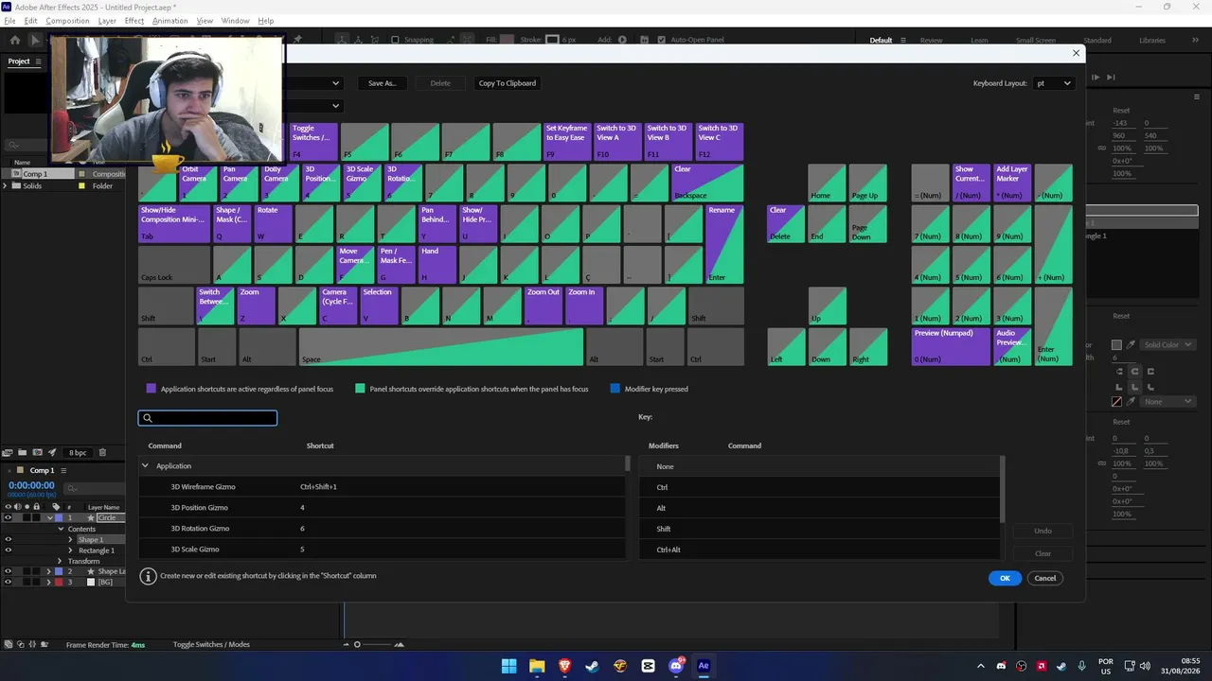
Task: Click the Cancel button
Action: (1045, 578)
